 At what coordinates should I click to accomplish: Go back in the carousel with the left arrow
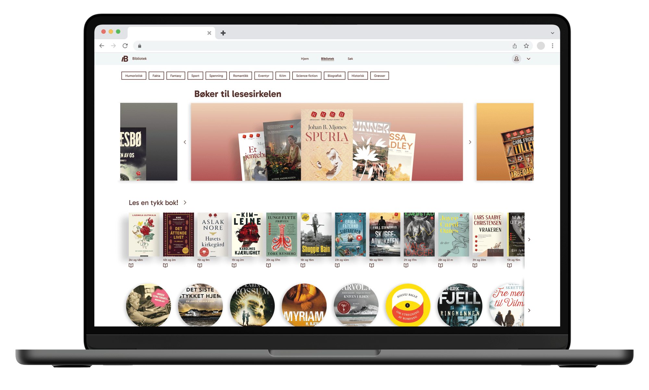185,142
